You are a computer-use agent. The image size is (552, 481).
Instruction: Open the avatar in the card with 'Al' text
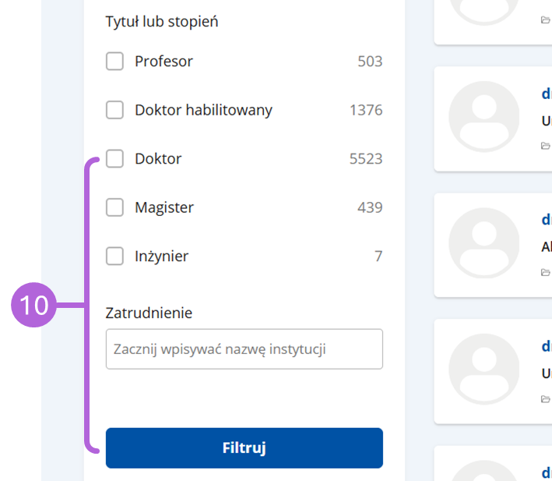[484, 243]
